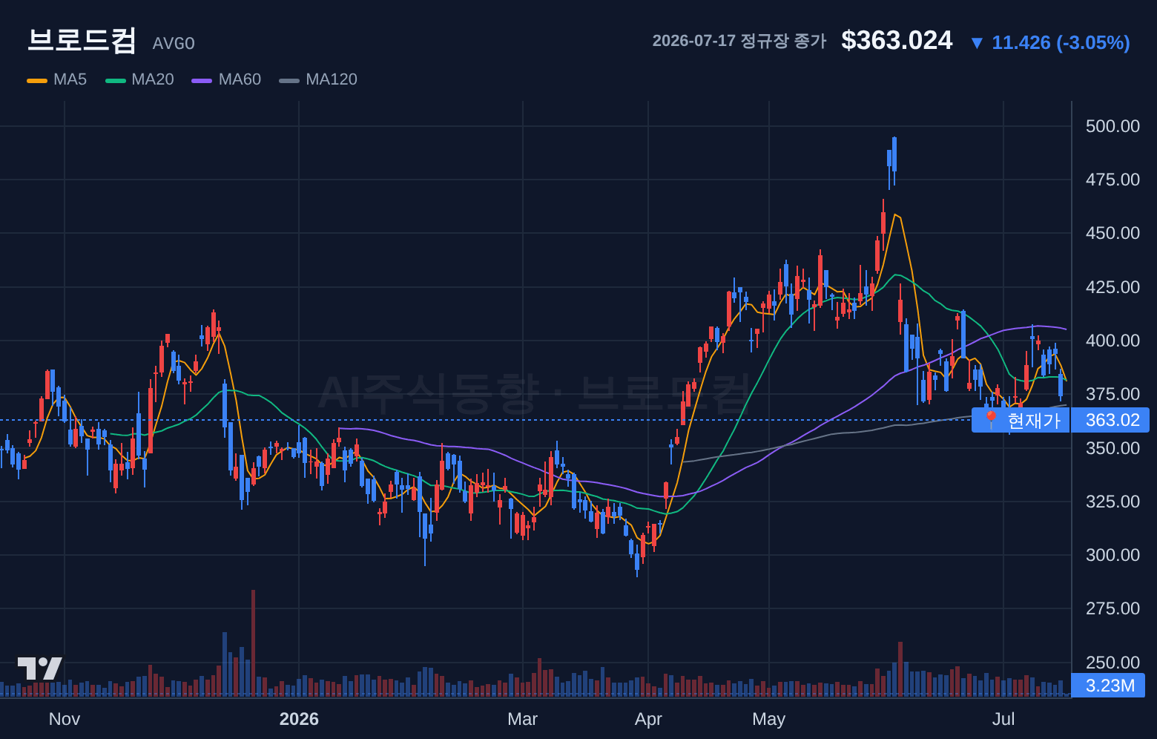Click the pin icon on current price label
The width and height of the screenshot is (1157, 739).
pyautogui.click(x=990, y=420)
